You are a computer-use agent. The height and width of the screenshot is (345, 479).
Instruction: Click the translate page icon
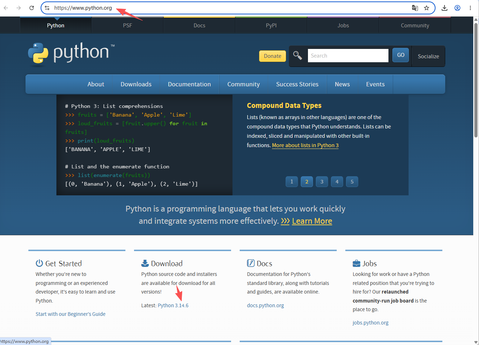pyautogui.click(x=415, y=8)
